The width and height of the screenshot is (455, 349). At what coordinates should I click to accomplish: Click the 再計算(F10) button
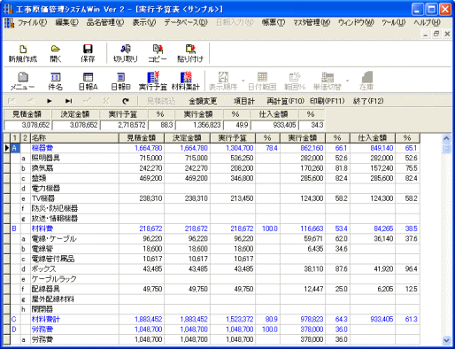click(285, 101)
